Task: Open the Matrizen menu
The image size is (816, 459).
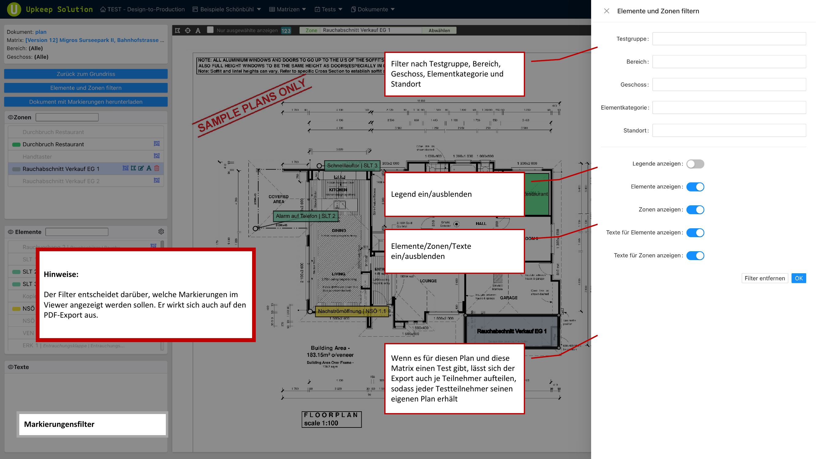Action: click(x=288, y=9)
